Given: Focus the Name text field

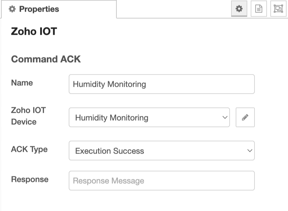Looking at the screenshot, I should coord(161,84).
